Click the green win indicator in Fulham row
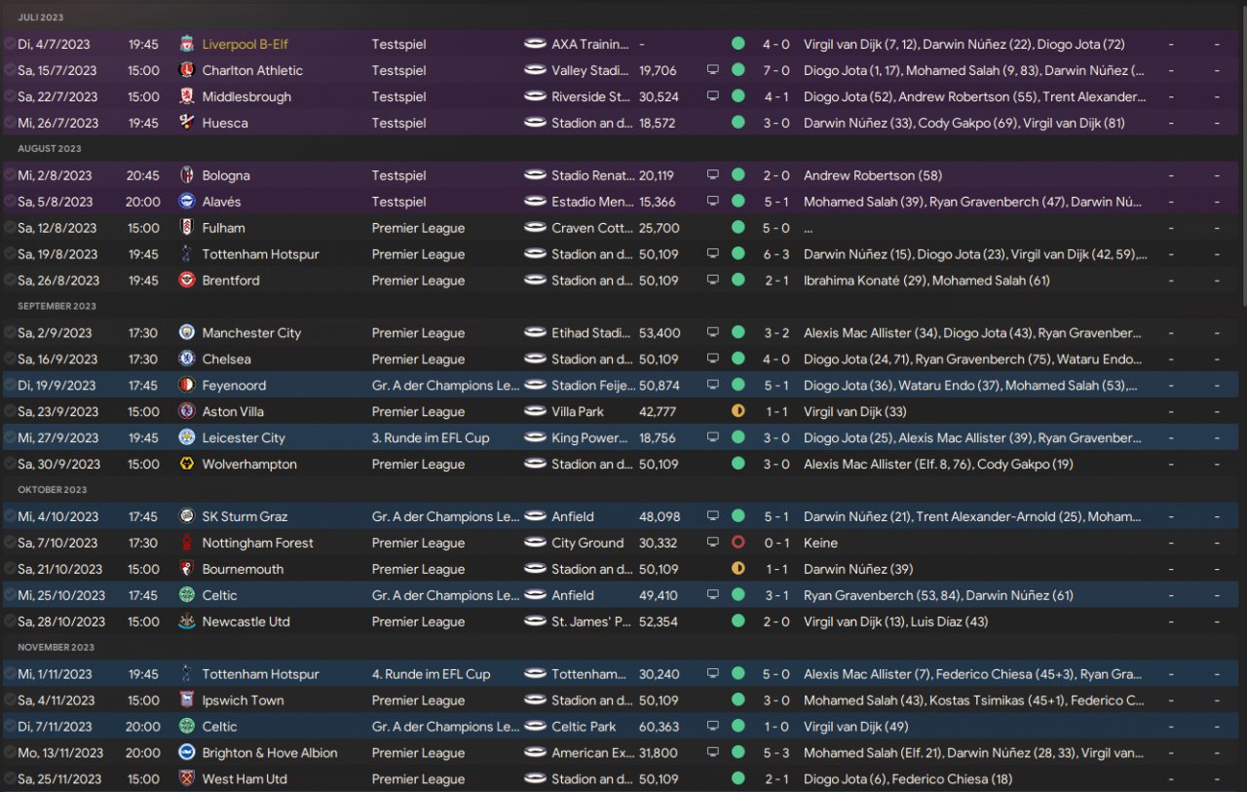Screen dimensions: 1247x792 coord(737,228)
